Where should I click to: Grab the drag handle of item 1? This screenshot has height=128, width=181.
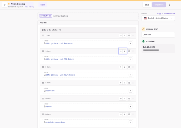[133, 35]
